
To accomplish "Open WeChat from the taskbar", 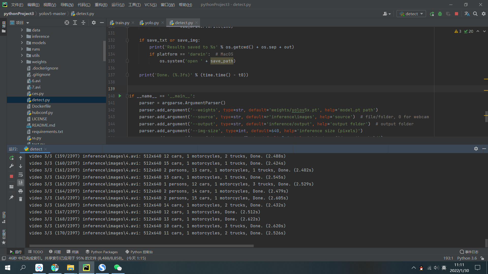I will point(118,268).
